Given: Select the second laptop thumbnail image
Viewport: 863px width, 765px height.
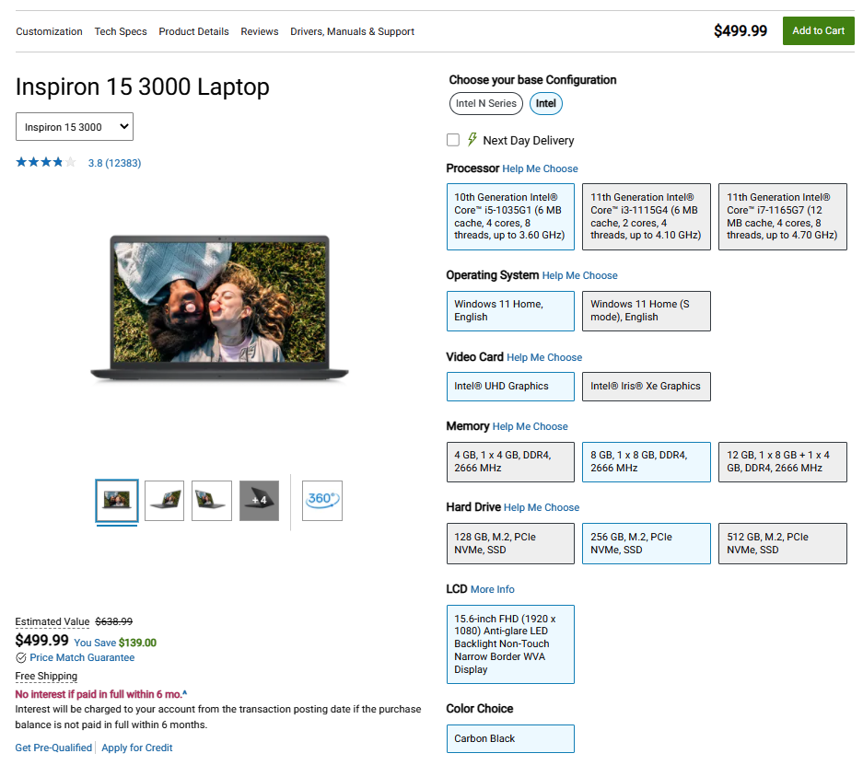Looking at the screenshot, I should (164, 500).
